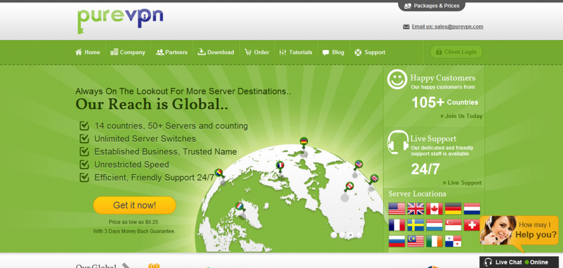Select the Canada flag server location
The height and width of the screenshot is (268, 563).
434,209
